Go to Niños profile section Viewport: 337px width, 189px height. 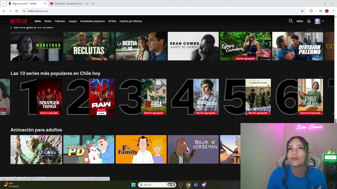pyautogui.click(x=300, y=21)
